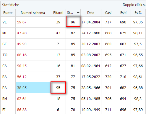Click Casi value 642 in CA row
The image size is (146, 114).
108,66
